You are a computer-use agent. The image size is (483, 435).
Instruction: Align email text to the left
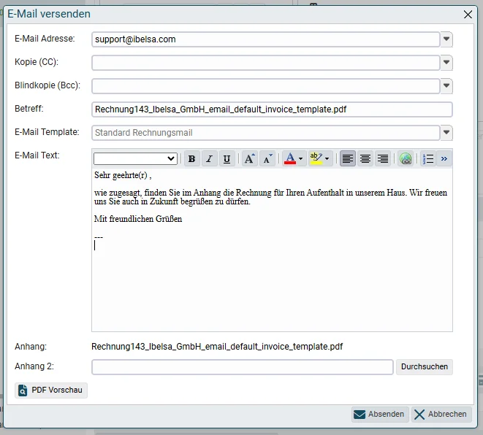point(348,158)
